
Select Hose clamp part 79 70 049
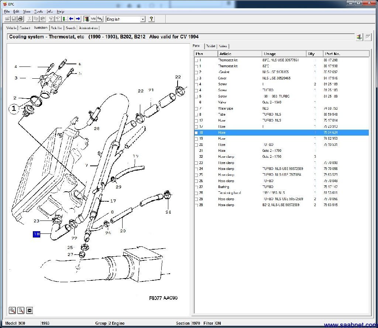[282, 181]
